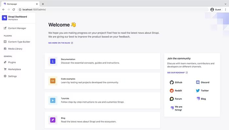229x130 pixels.
Task: Click the Discord icon
Action: coord(198,83)
